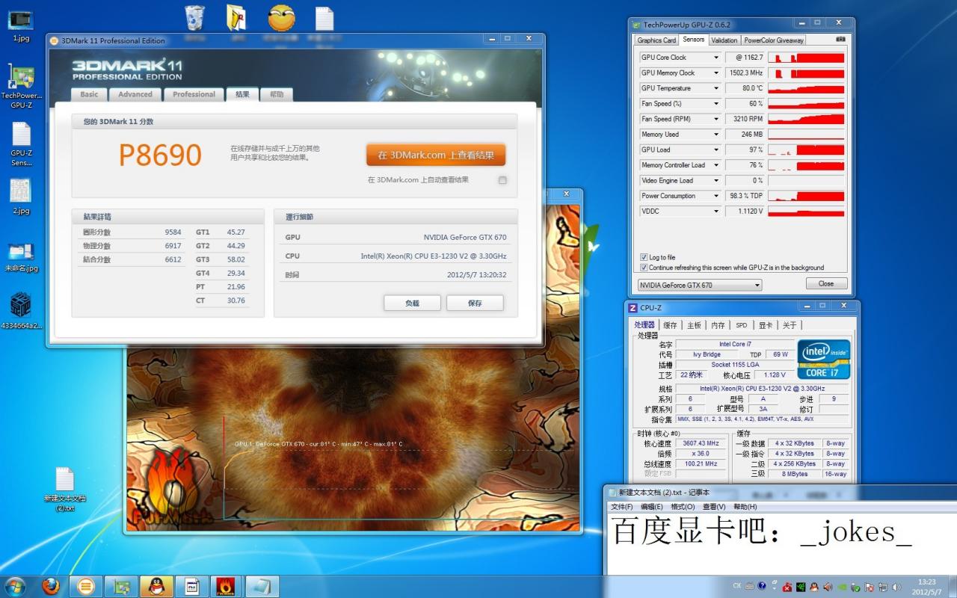The image size is (957, 598).
Task: Switch to the FurMark taskbar button
Action: [227, 586]
